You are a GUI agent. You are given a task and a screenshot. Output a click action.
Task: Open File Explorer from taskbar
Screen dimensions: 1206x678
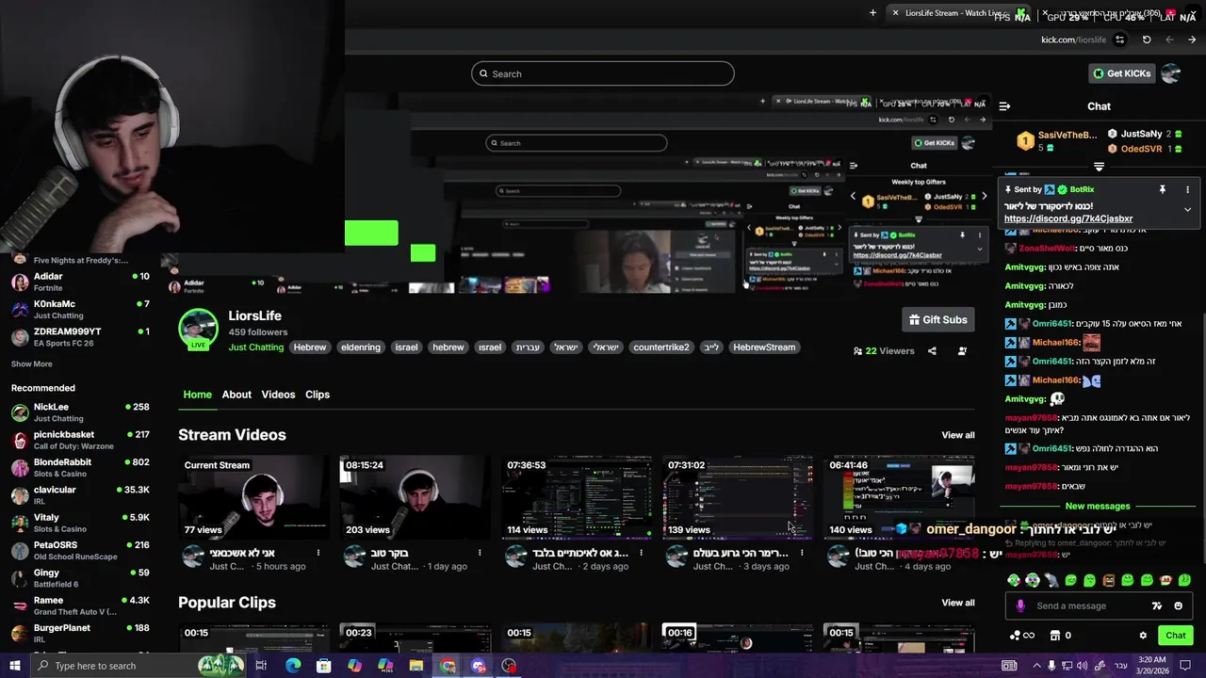pyautogui.click(x=416, y=666)
